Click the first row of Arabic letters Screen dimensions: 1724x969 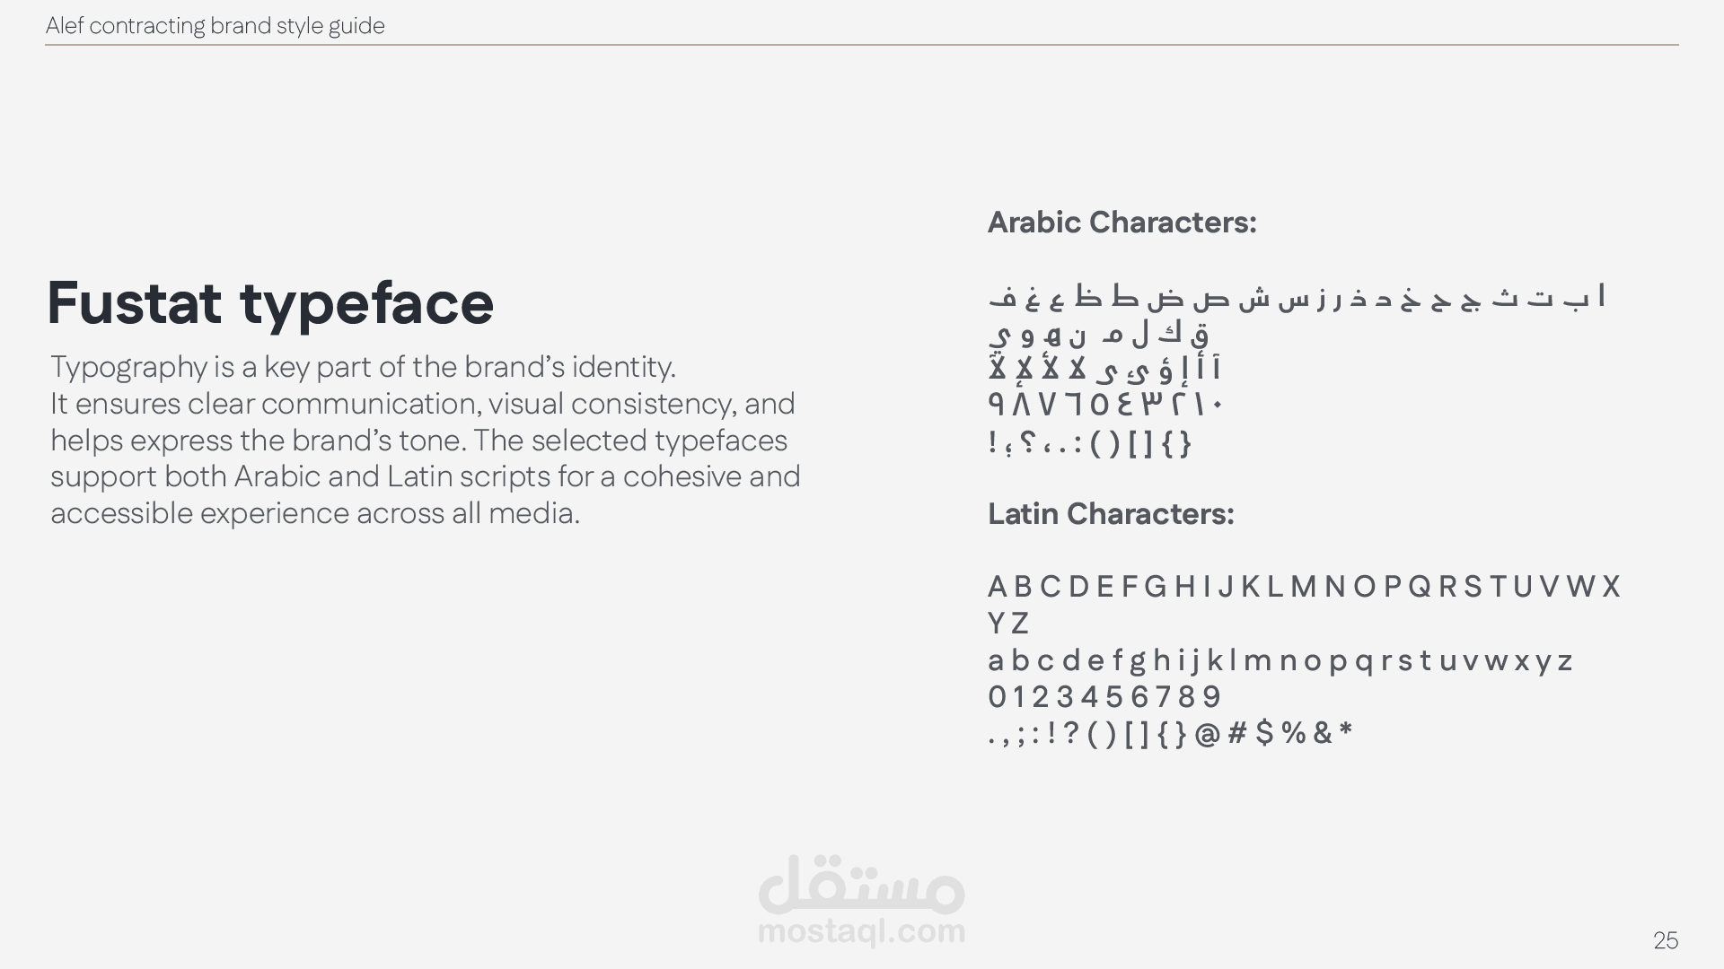point(1296,297)
